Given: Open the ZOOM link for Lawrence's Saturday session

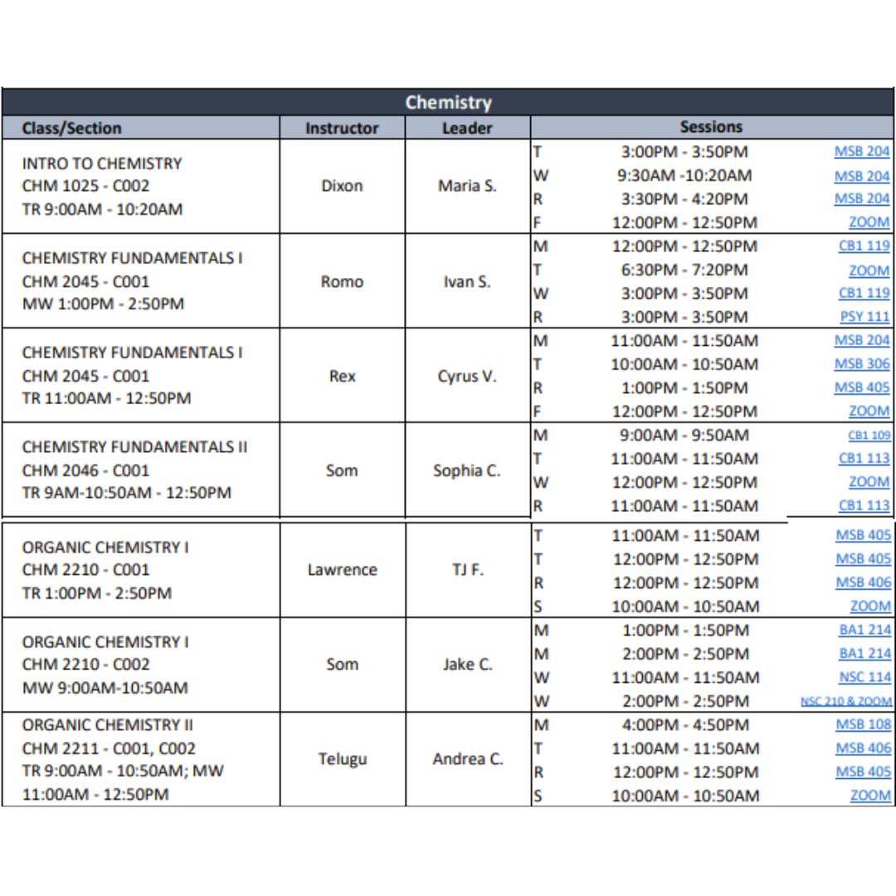Looking at the screenshot, I should pyautogui.click(x=868, y=606).
